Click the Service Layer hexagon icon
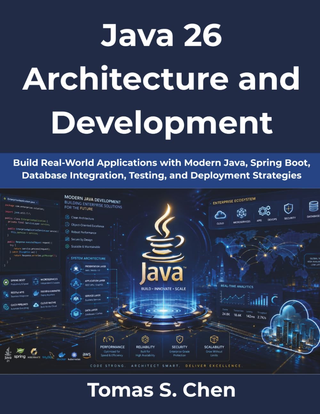The width and height of the screenshot is (320, 414). (x=76, y=298)
